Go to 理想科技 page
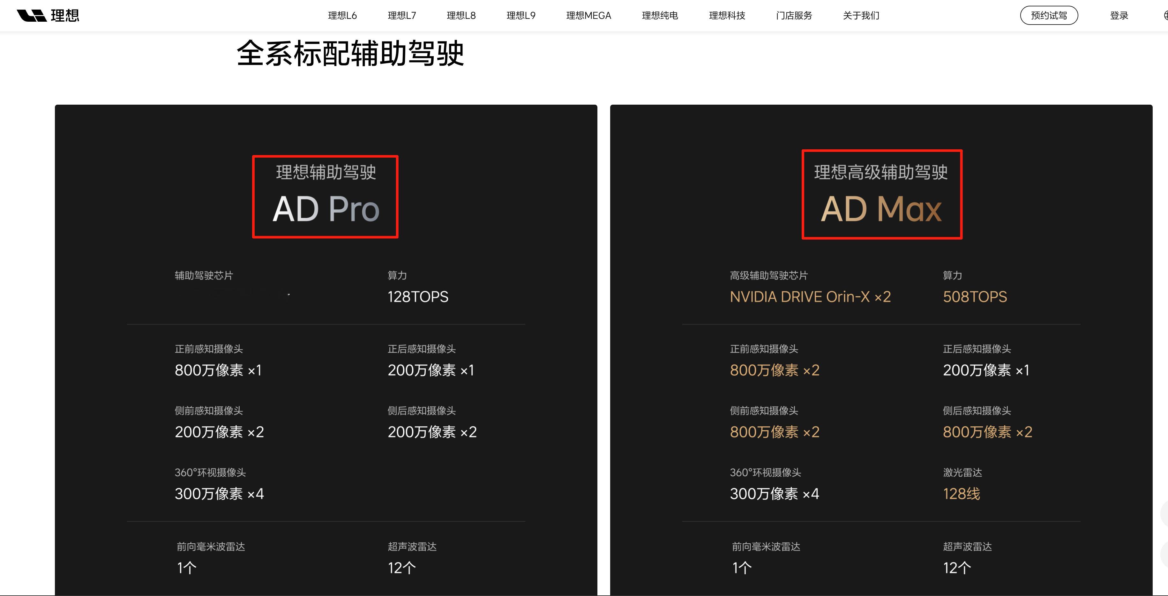Image resolution: width=1168 pixels, height=596 pixels. [727, 15]
